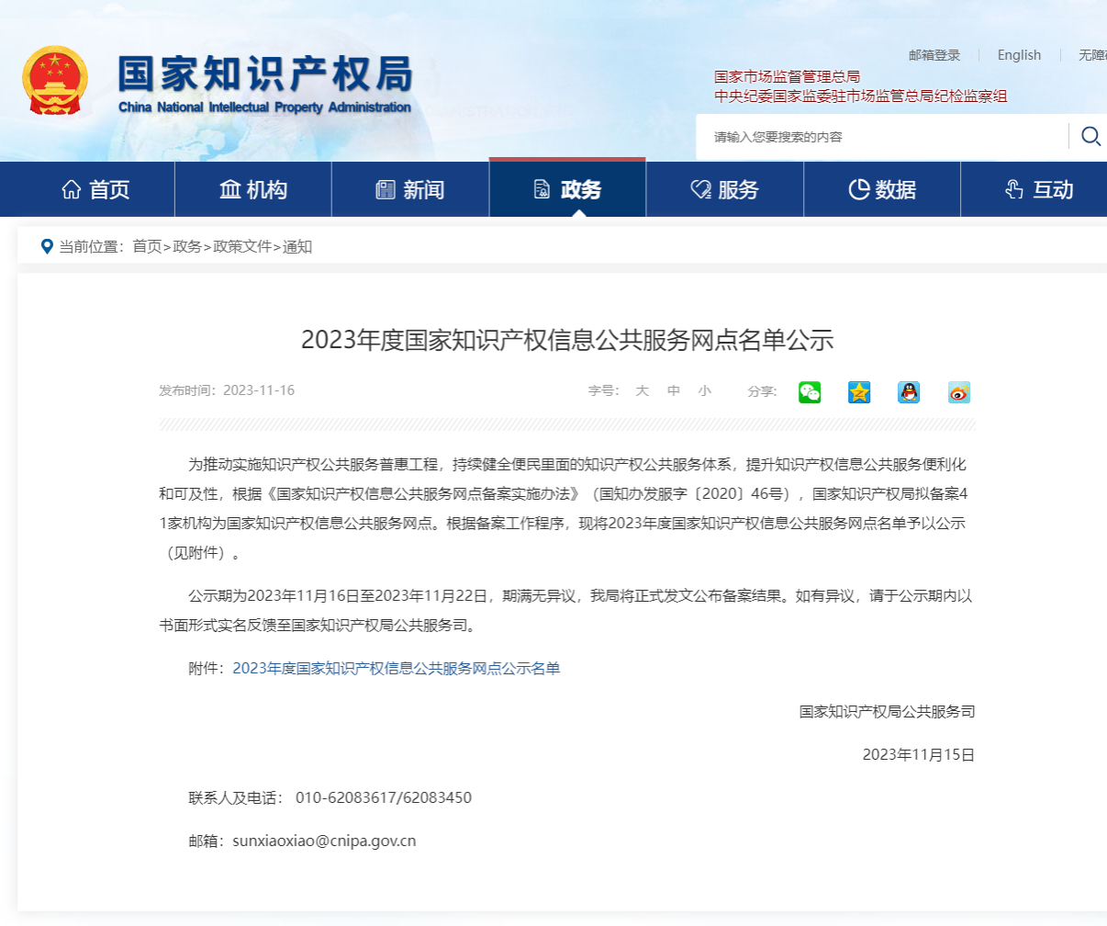Image resolution: width=1107 pixels, height=926 pixels.
Task: Open the 数据 navigation menu
Action: pos(882,189)
